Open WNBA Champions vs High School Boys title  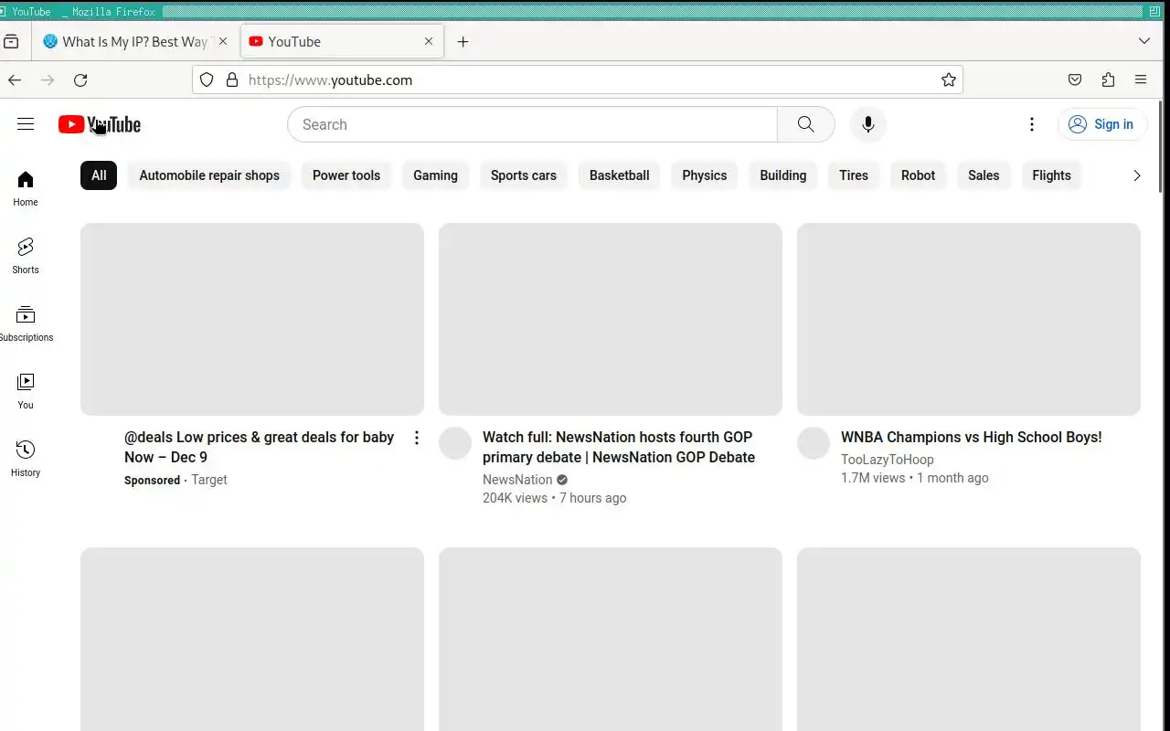(x=971, y=438)
